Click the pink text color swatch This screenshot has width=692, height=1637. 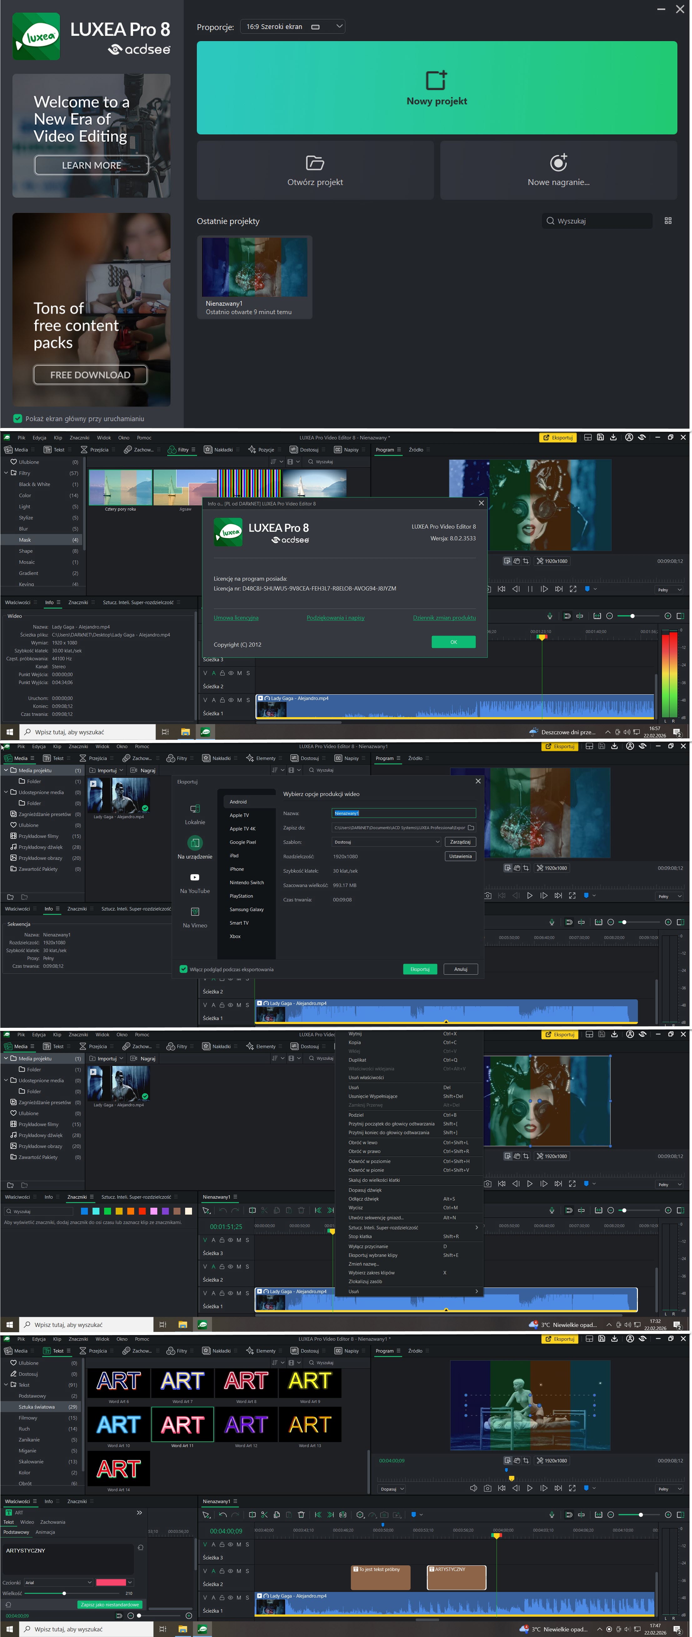(x=110, y=1582)
